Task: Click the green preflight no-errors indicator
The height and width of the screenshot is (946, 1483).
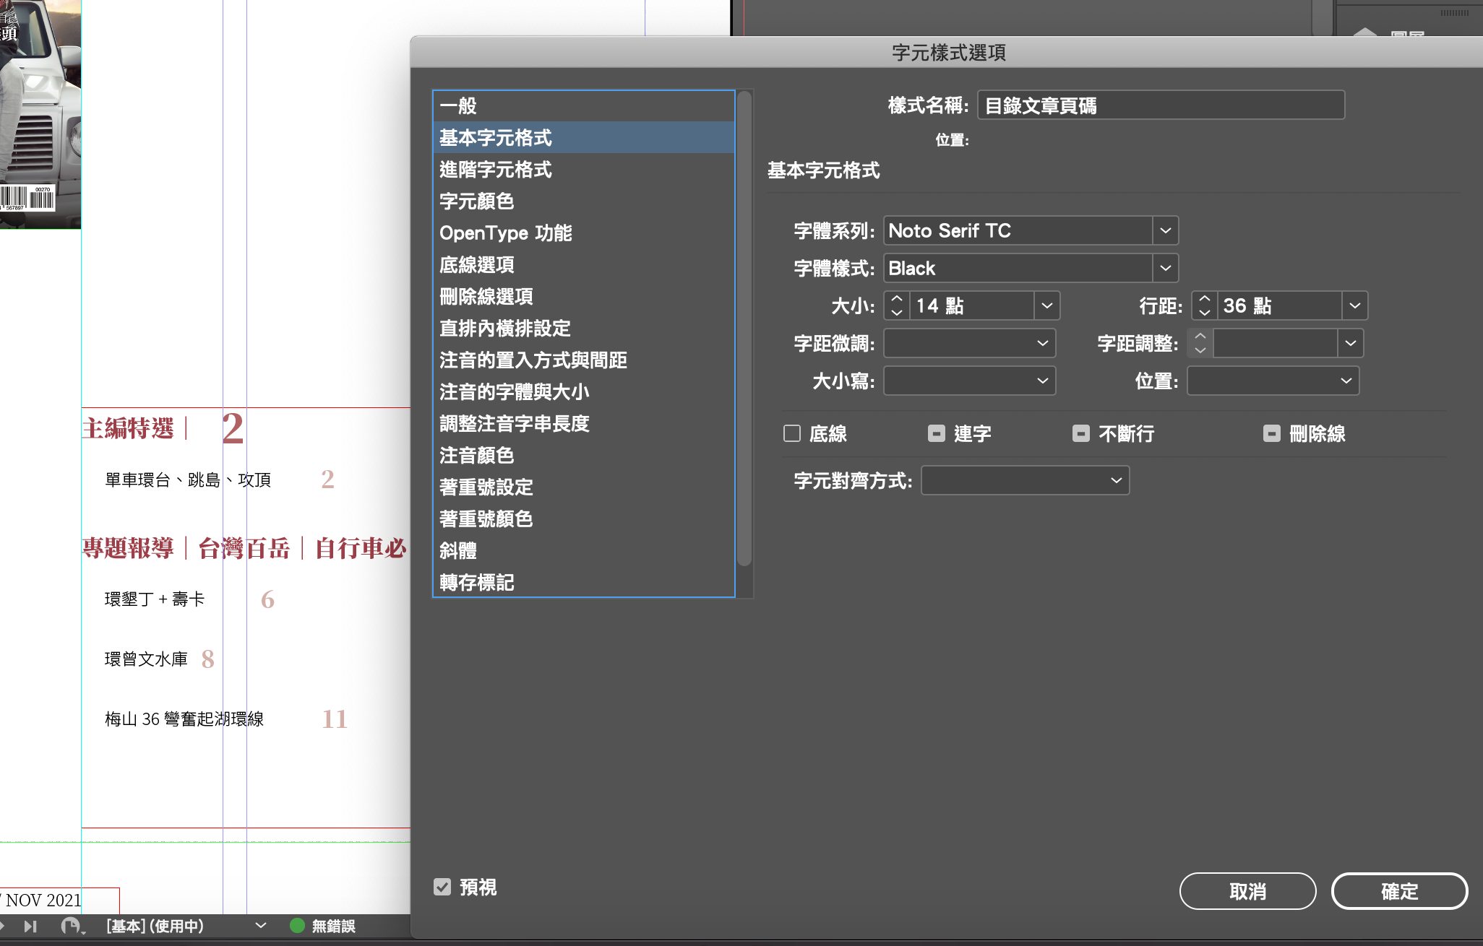Action: click(x=297, y=926)
